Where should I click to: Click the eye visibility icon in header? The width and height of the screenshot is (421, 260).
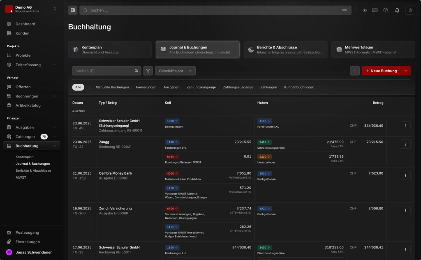coord(364,10)
